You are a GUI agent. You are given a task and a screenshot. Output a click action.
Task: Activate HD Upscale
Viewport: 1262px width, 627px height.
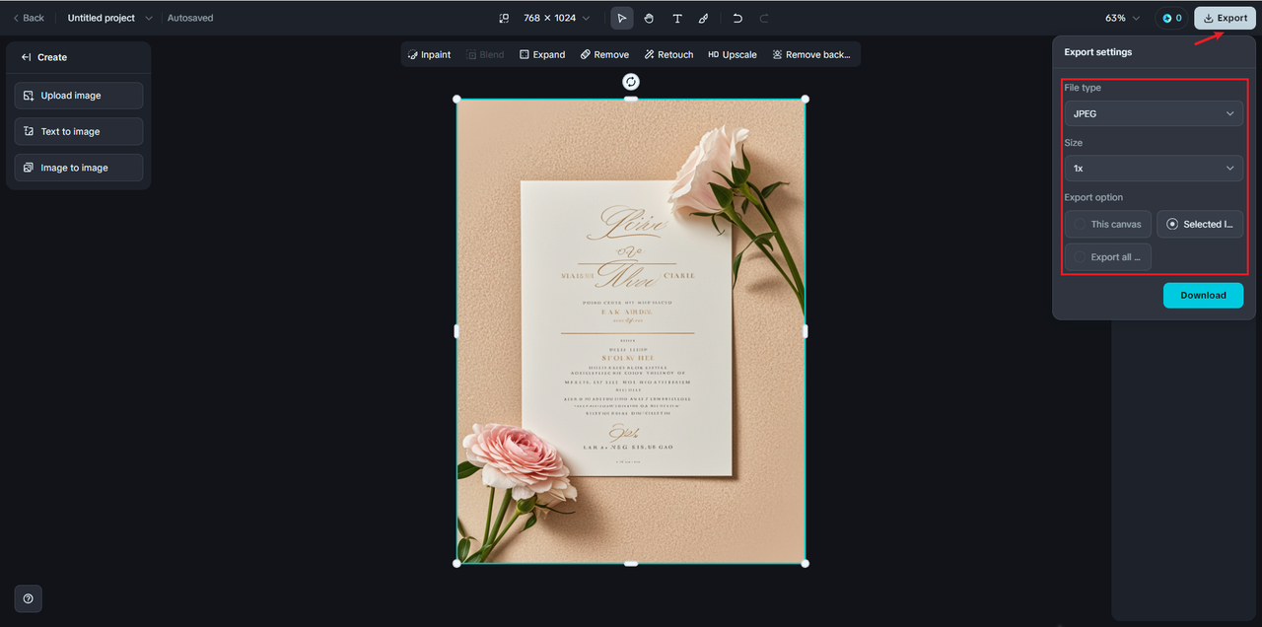[733, 54]
